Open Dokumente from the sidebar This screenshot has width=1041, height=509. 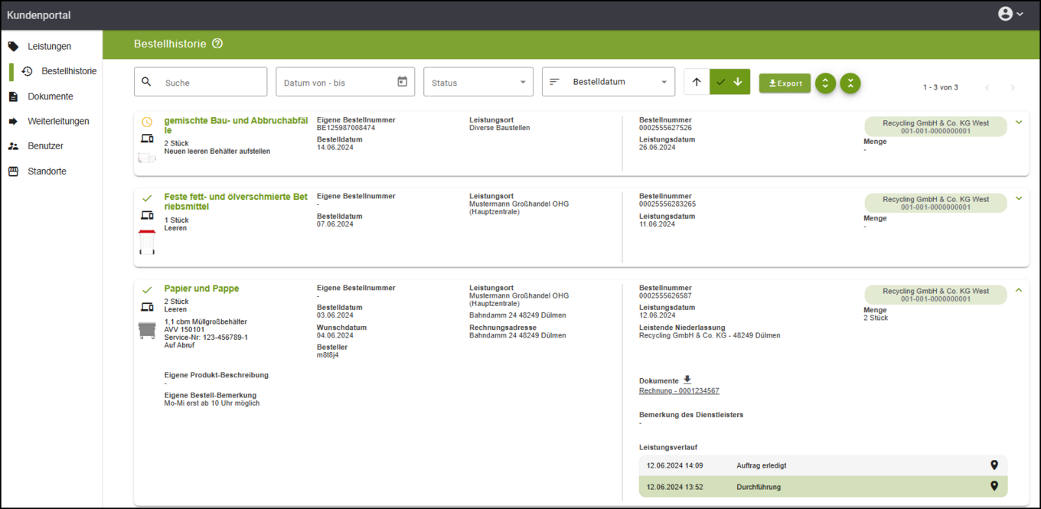pyautogui.click(x=50, y=96)
